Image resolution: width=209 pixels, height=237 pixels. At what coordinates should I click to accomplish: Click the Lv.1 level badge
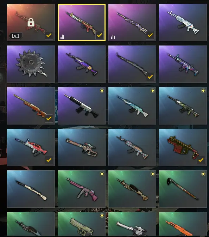(x=15, y=36)
